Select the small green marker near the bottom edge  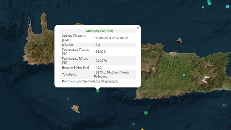(134, 124)
